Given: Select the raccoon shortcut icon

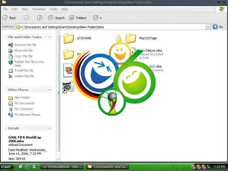Looking at the screenshot, I should [x=68, y=87].
